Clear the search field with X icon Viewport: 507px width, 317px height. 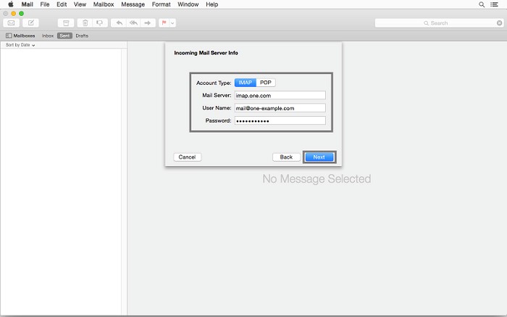coord(500,23)
